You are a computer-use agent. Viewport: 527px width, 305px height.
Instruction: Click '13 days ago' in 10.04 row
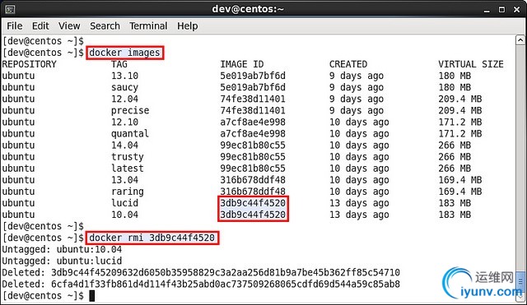tap(359, 215)
